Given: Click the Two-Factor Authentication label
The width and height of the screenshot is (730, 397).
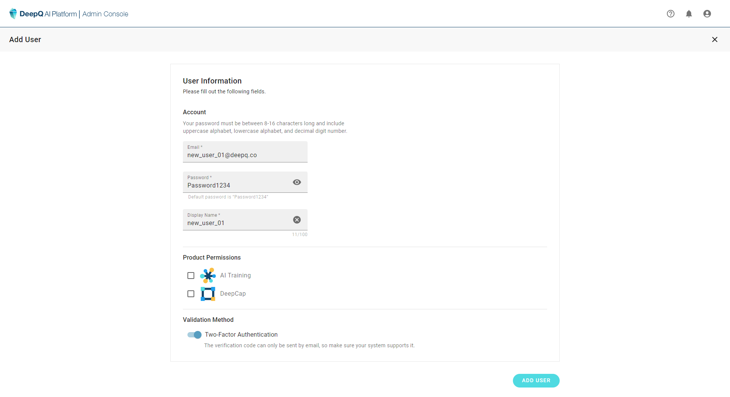Looking at the screenshot, I should 241,335.
